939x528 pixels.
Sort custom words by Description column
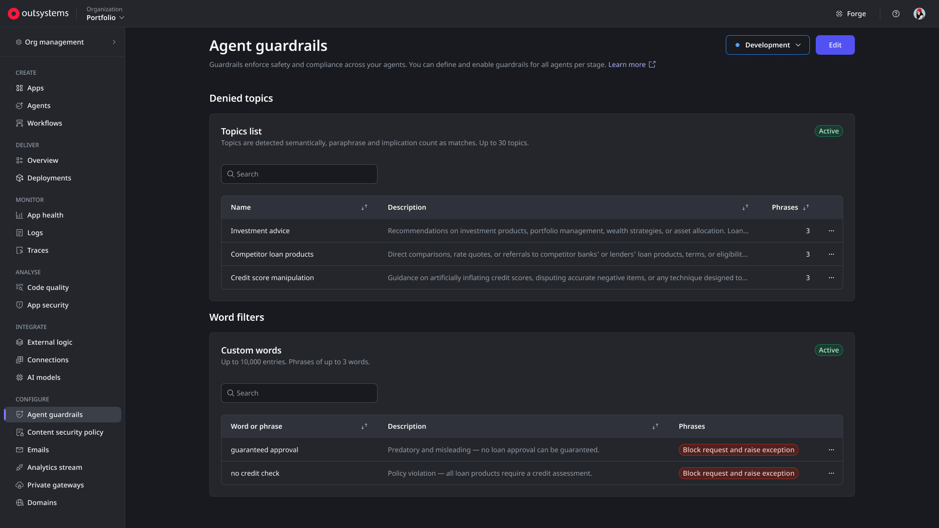[x=655, y=426]
